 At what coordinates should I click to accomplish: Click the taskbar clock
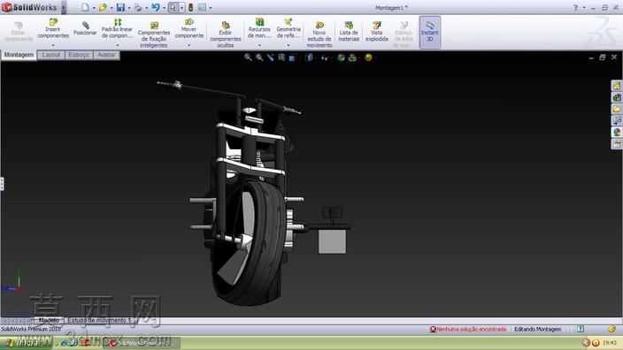[610, 343]
